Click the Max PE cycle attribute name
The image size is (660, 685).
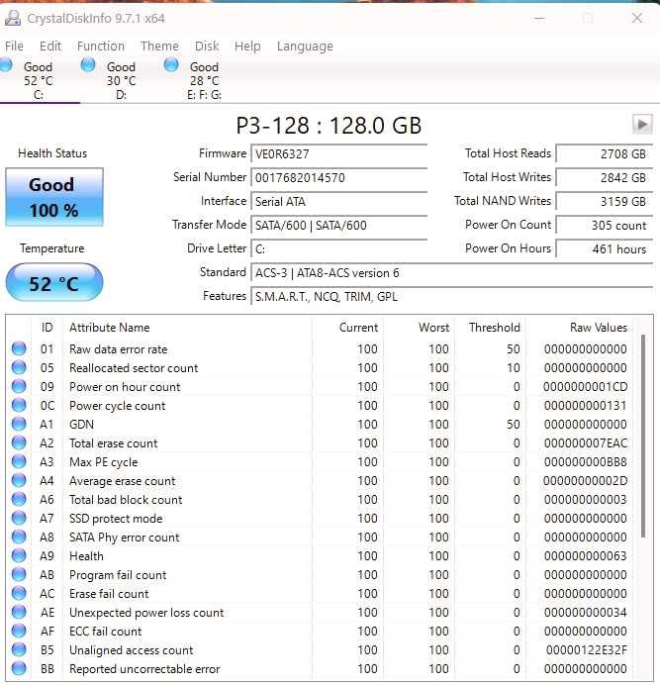coord(104,461)
